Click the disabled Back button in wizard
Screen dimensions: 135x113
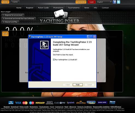[x=67, y=85]
